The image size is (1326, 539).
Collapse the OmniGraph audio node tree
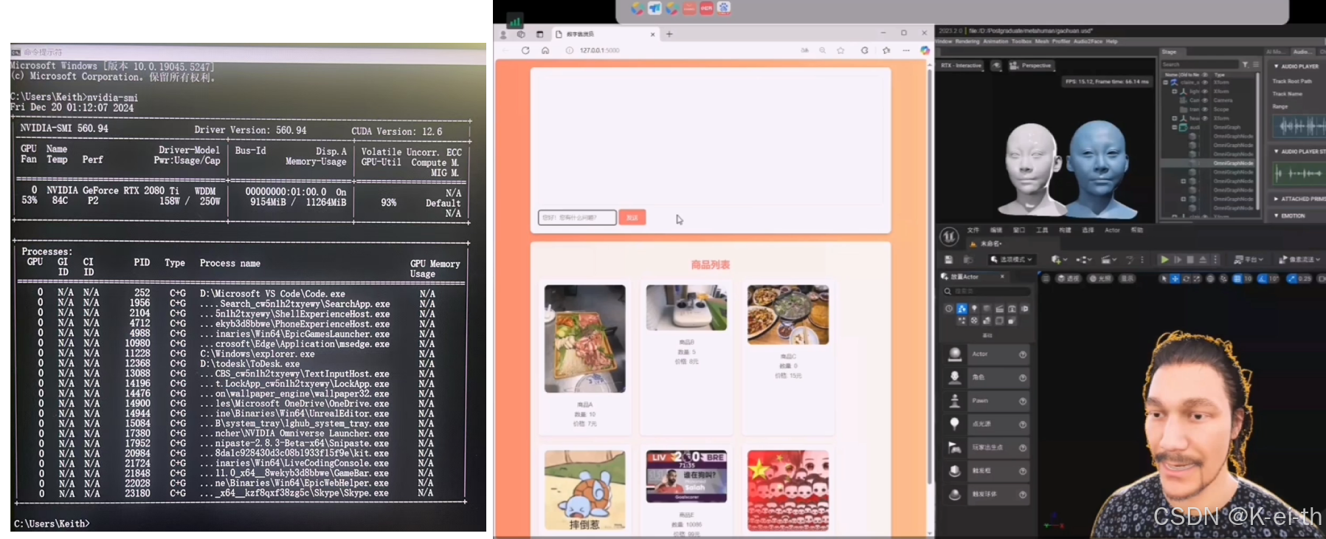coord(1174,127)
